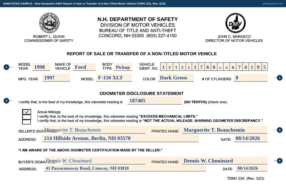Viewport: 286px width, 186px height.
Task: Click the Body Type field showing Pickup
Action: 123,67
